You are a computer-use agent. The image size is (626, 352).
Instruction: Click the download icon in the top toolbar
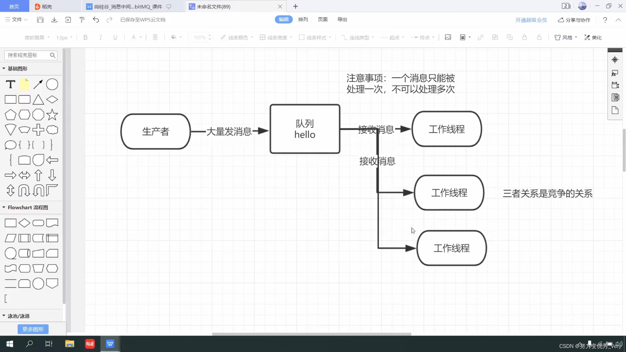pos(54,20)
